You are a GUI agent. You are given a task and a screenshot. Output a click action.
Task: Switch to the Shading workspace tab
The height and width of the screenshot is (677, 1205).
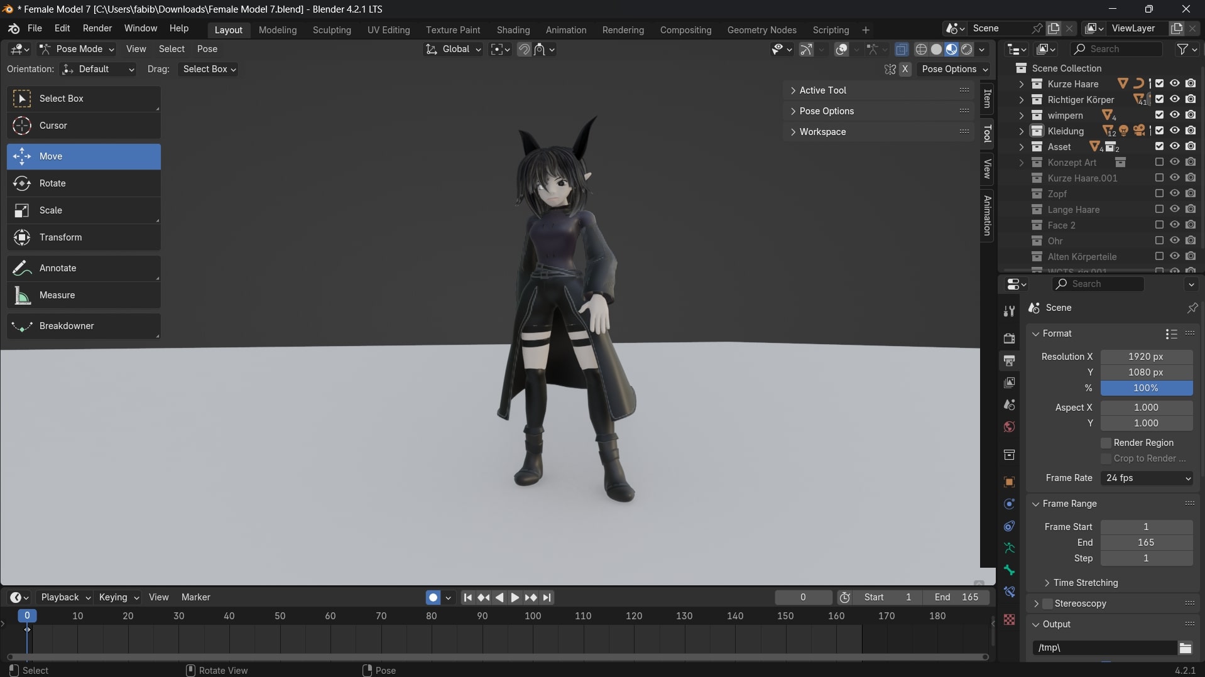[513, 30]
